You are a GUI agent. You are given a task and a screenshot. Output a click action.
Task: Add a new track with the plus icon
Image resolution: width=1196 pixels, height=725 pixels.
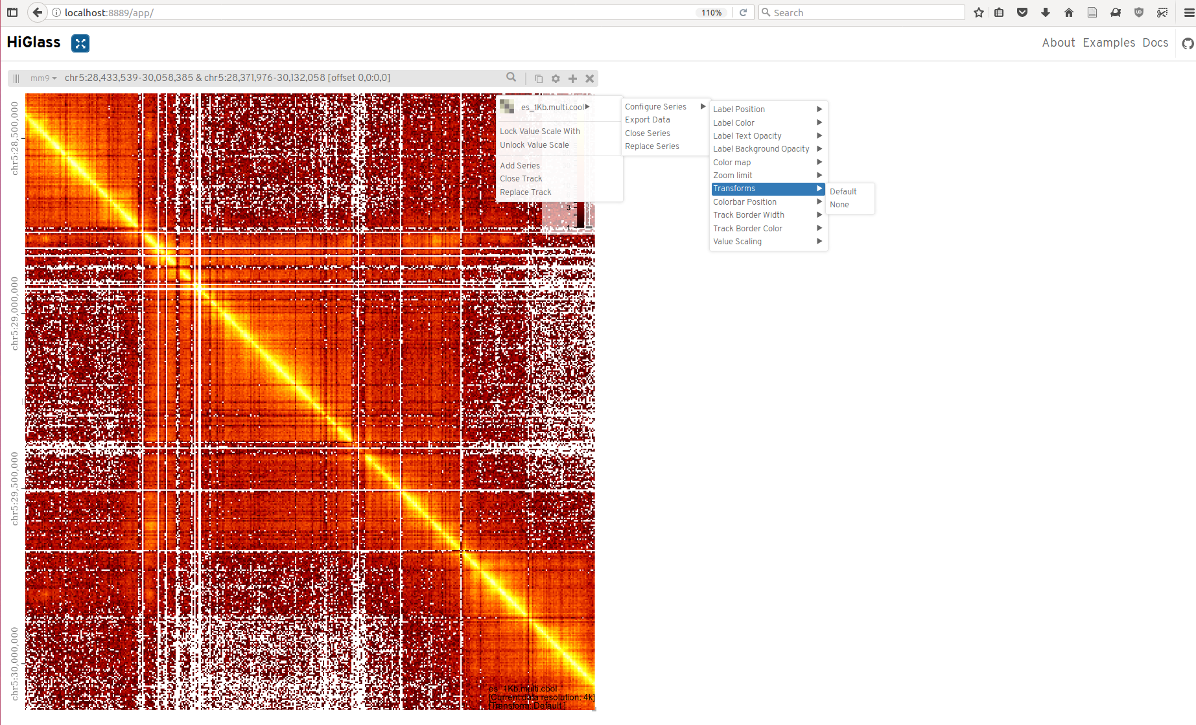pos(572,78)
